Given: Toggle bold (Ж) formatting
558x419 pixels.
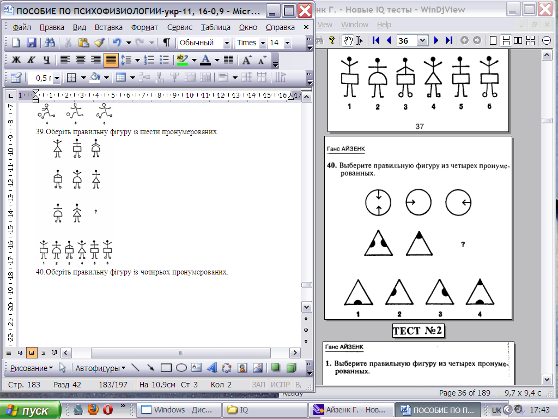Looking at the screenshot, I should click(16, 60).
